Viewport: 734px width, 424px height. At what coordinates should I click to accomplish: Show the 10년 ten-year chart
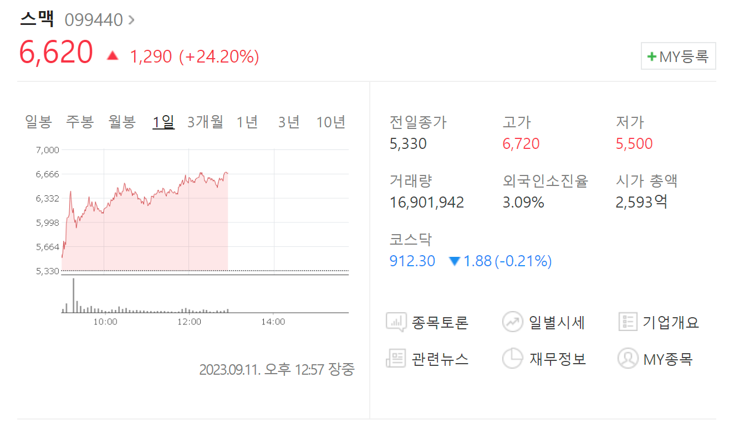coord(331,122)
